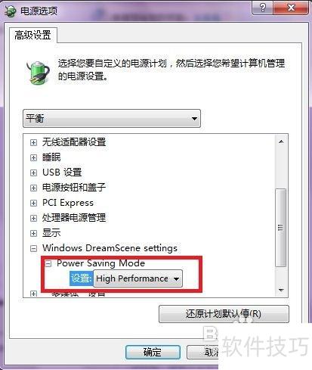Click the 还原计划默认值(R) button
Viewport: 312px width, 370px height.
224,314
